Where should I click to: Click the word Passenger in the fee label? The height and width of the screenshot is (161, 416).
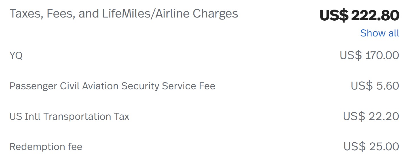[33, 86]
